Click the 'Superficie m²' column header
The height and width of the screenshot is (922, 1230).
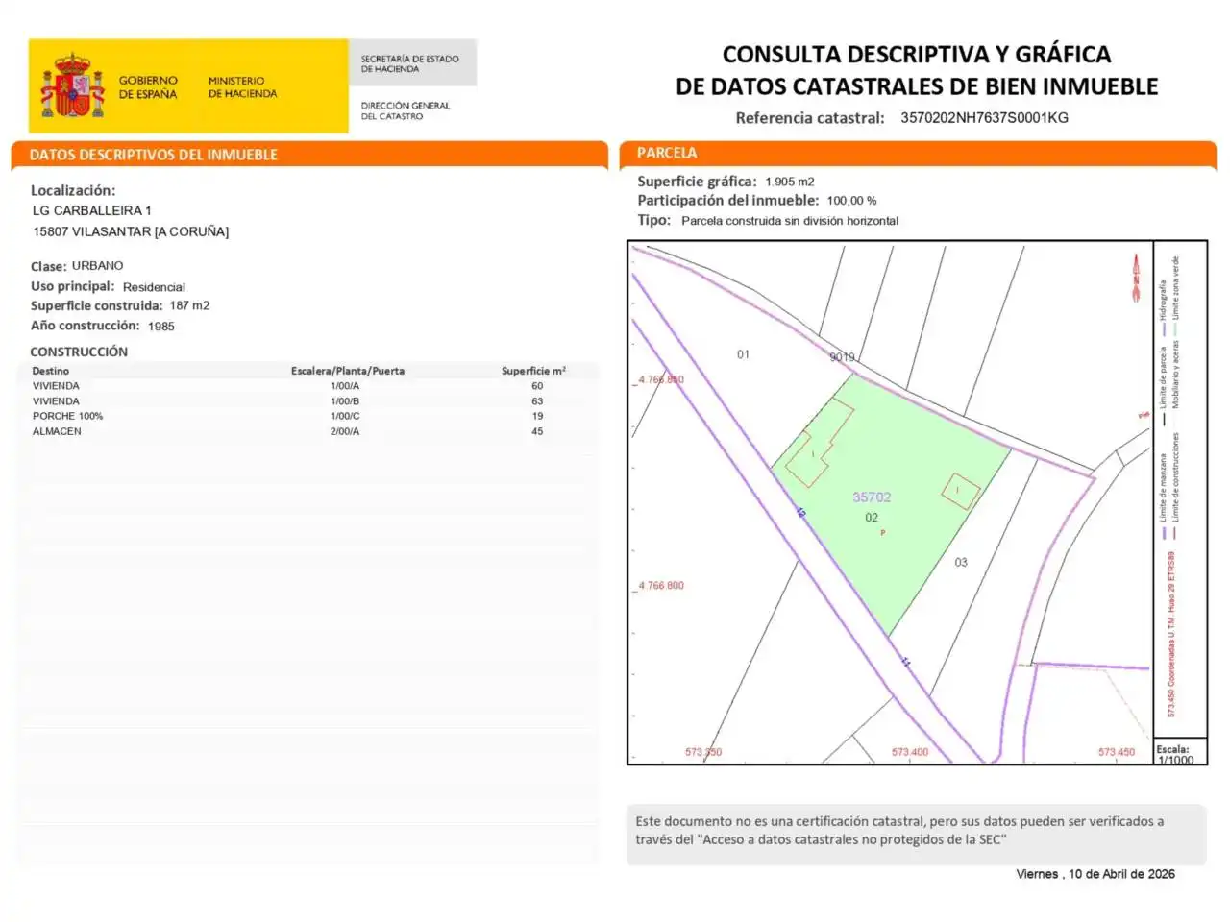click(x=533, y=371)
